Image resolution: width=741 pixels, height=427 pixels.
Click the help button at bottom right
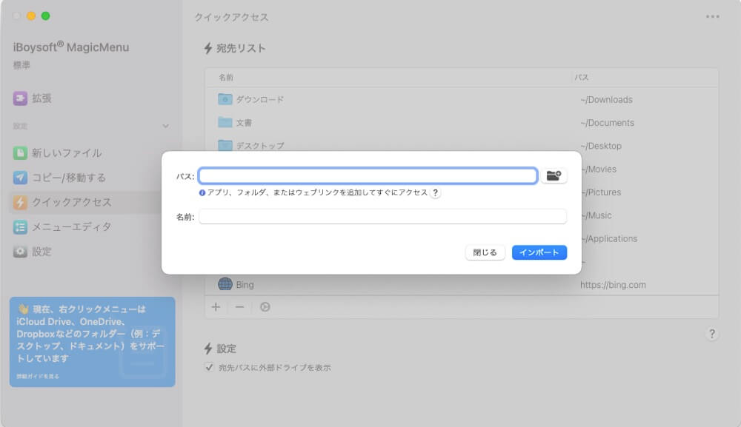(711, 334)
